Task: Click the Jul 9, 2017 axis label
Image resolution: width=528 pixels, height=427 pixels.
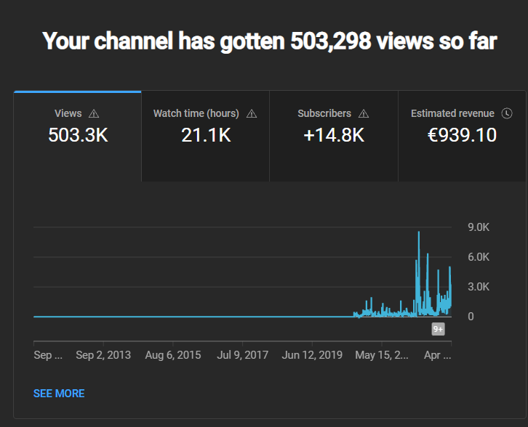Action: [243, 355]
